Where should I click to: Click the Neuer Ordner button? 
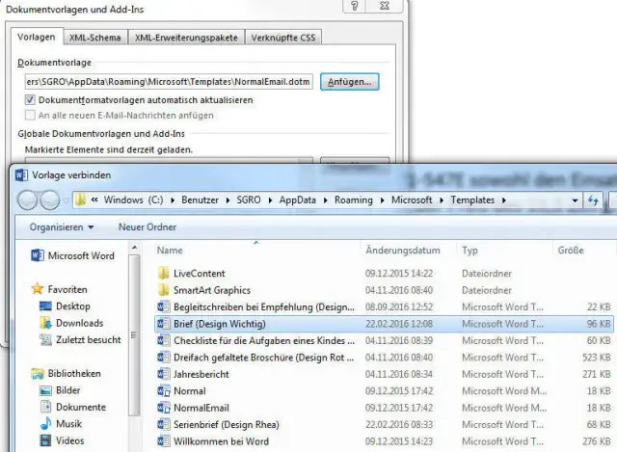click(148, 227)
